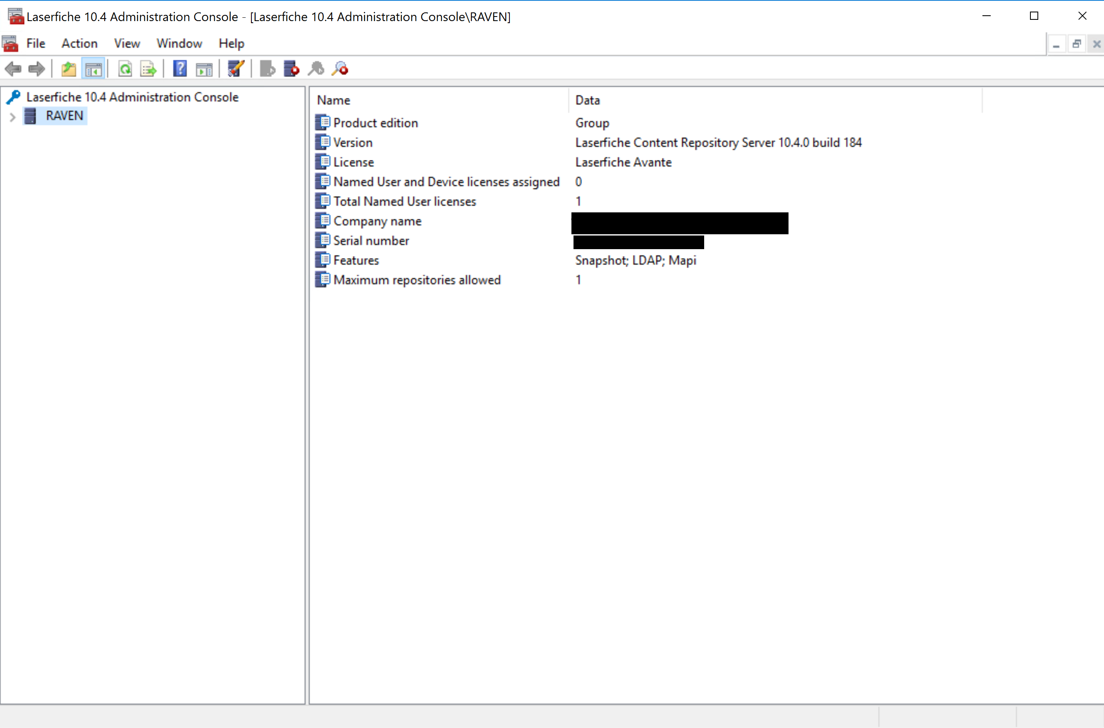The image size is (1104, 728).
Task: Click the Export List toolbar icon
Action: 148,69
